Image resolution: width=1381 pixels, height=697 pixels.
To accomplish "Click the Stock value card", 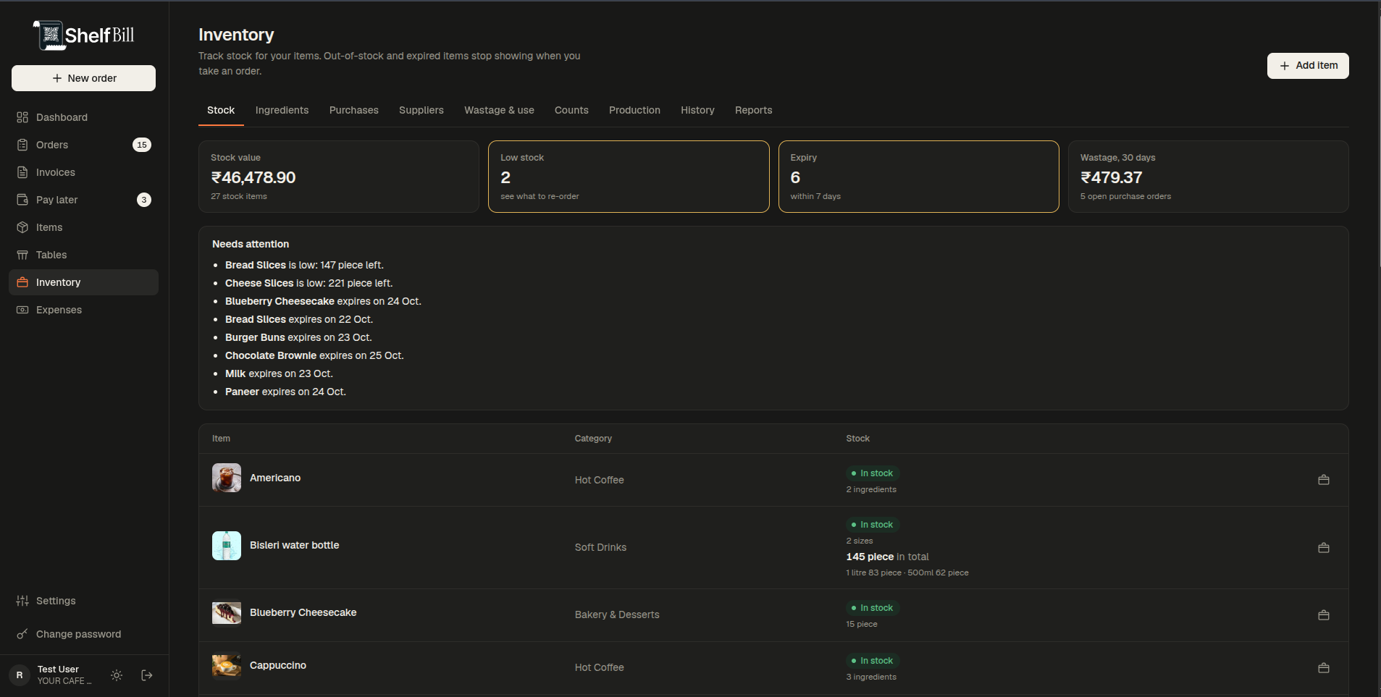I will click(339, 177).
